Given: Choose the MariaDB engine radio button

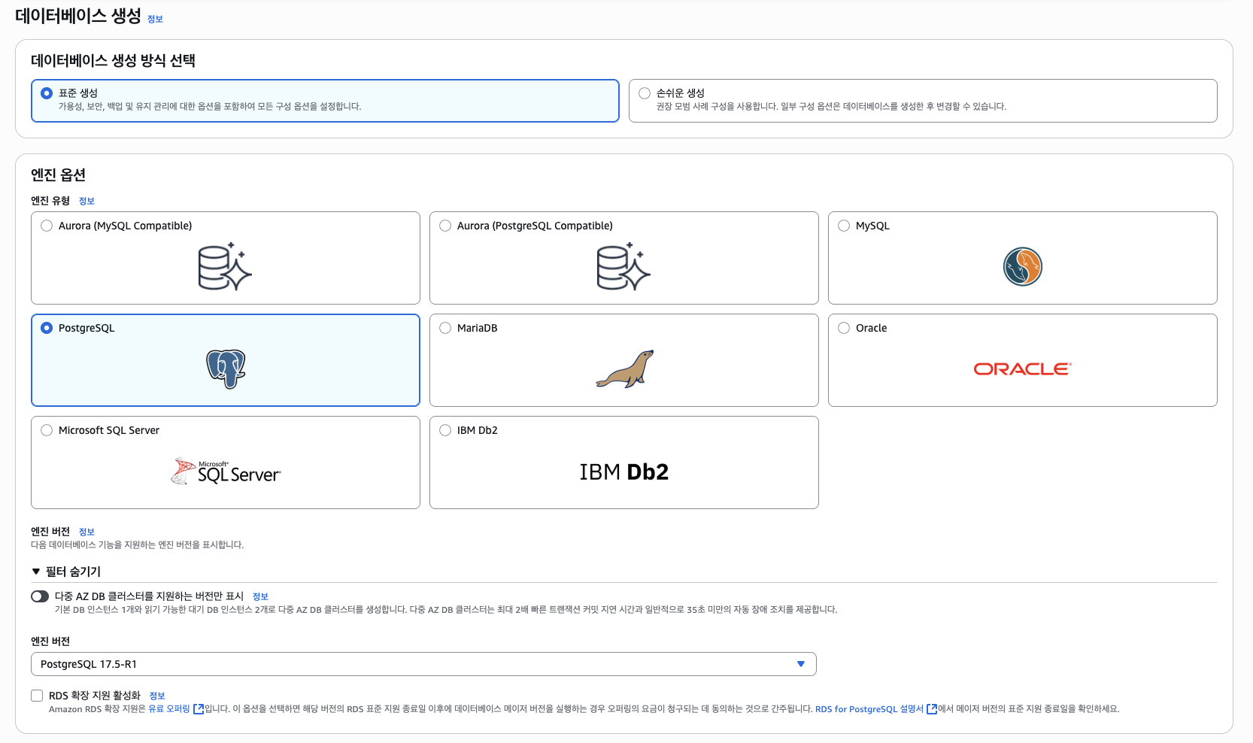Looking at the screenshot, I should point(445,328).
